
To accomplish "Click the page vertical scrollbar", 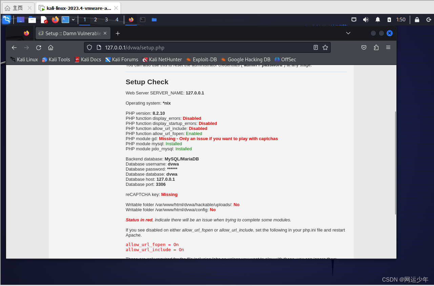I will 395,162.
